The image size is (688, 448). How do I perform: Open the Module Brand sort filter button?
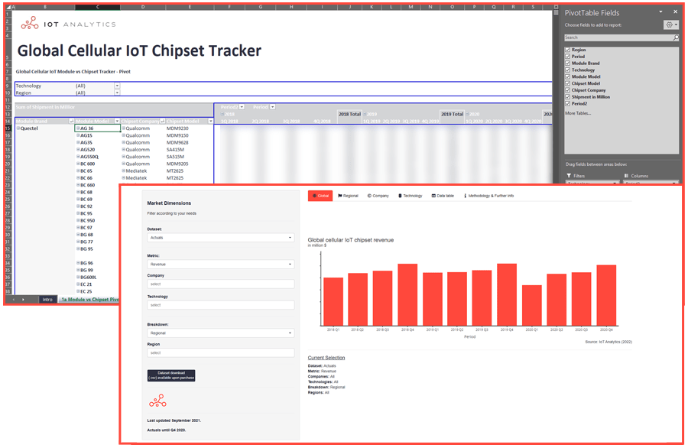(x=72, y=121)
